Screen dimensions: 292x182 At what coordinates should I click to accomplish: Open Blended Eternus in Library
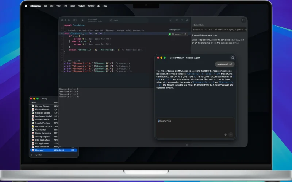42,106
